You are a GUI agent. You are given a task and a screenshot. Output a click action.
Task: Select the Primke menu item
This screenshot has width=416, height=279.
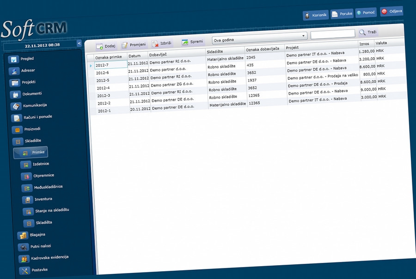coord(31,153)
